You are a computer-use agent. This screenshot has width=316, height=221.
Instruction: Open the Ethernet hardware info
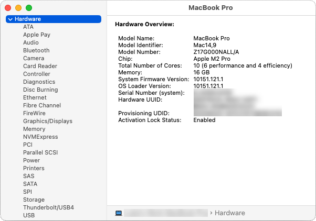(35, 97)
